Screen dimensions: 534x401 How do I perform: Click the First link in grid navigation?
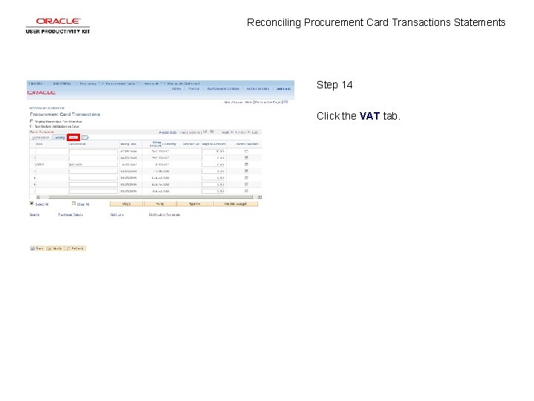(x=225, y=132)
